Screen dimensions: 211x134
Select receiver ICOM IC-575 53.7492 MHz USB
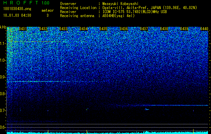click(x=135, y=12)
